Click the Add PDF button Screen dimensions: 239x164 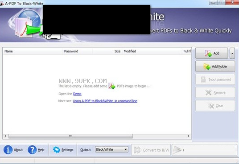pyautogui.click(x=211, y=53)
